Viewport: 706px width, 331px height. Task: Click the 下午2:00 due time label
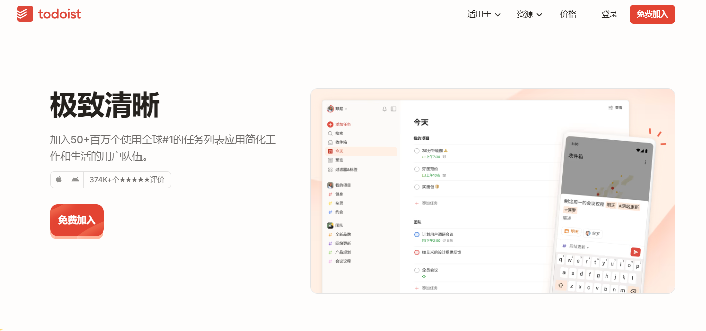(x=431, y=241)
